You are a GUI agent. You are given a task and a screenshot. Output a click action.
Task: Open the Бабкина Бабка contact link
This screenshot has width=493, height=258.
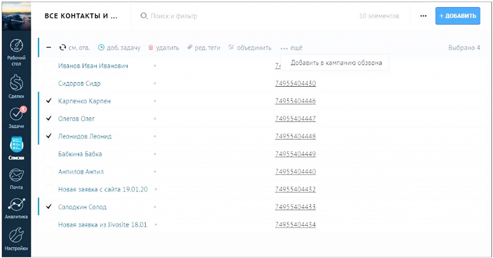point(80,154)
